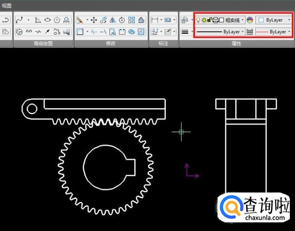Click the 属性 panel title
Screen dimensions: 295x231
(236, 43)
